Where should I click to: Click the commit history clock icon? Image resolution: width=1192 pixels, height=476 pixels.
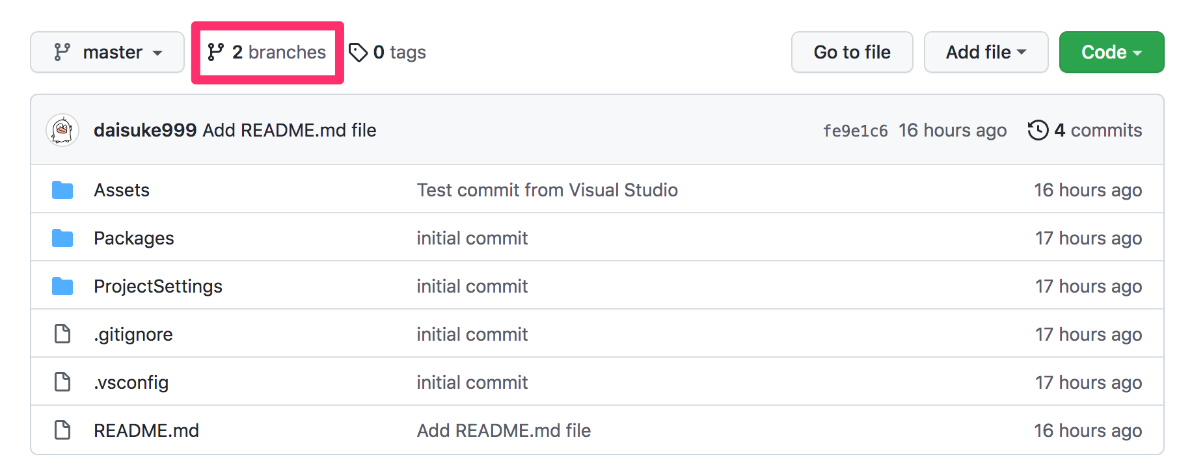[1038, 130]
